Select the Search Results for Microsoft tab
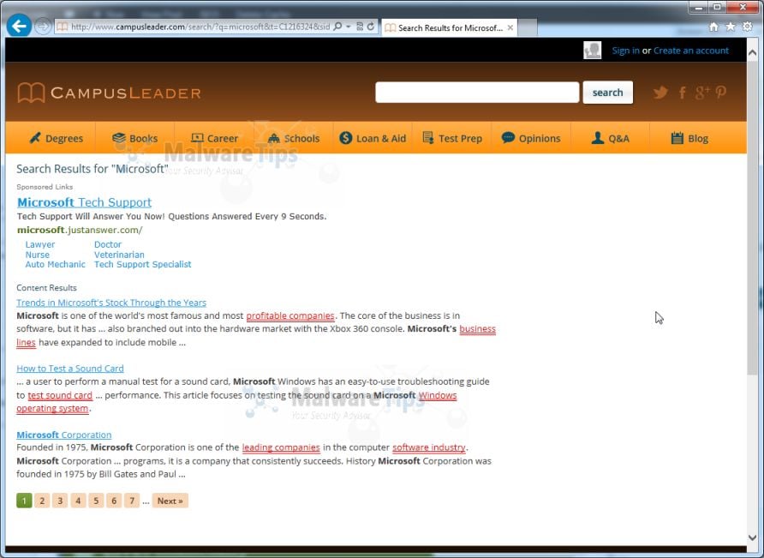This screenshot has width=764, height=558. point(450,27)
